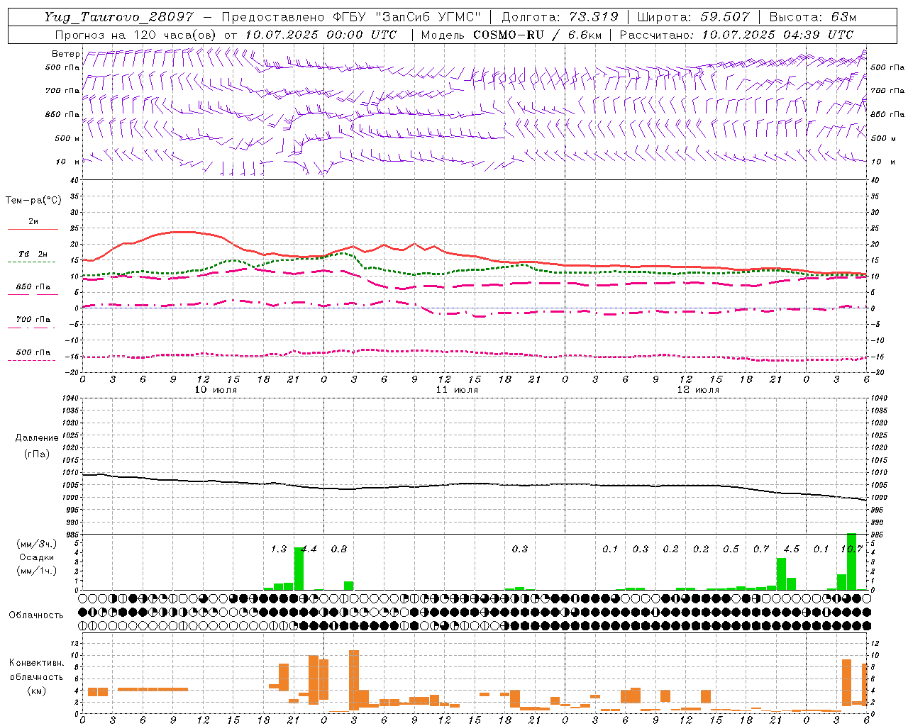Click the Рассчитано: 10.07.2025 04:39 UTC text

click(736, 35)
